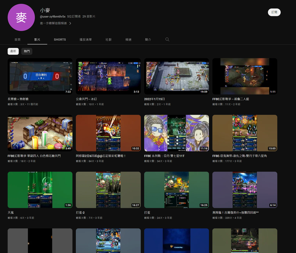Open FFBE幻影戰爭~殺龜二人組 thumbnail
Screen dimensions: 296x253
(x=245, y=76)
